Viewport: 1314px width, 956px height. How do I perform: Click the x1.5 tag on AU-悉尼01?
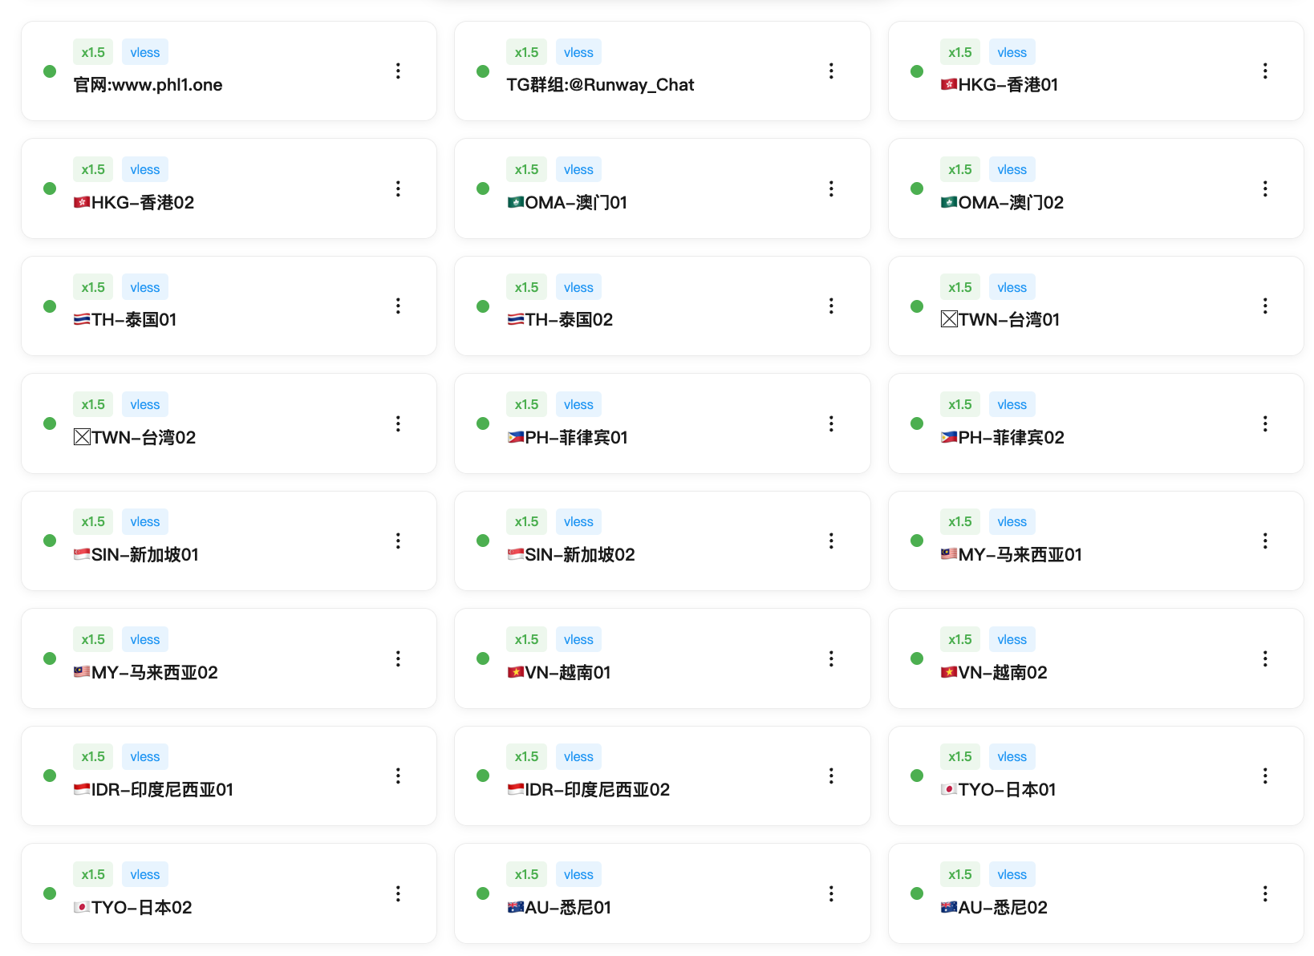point(526,874)
